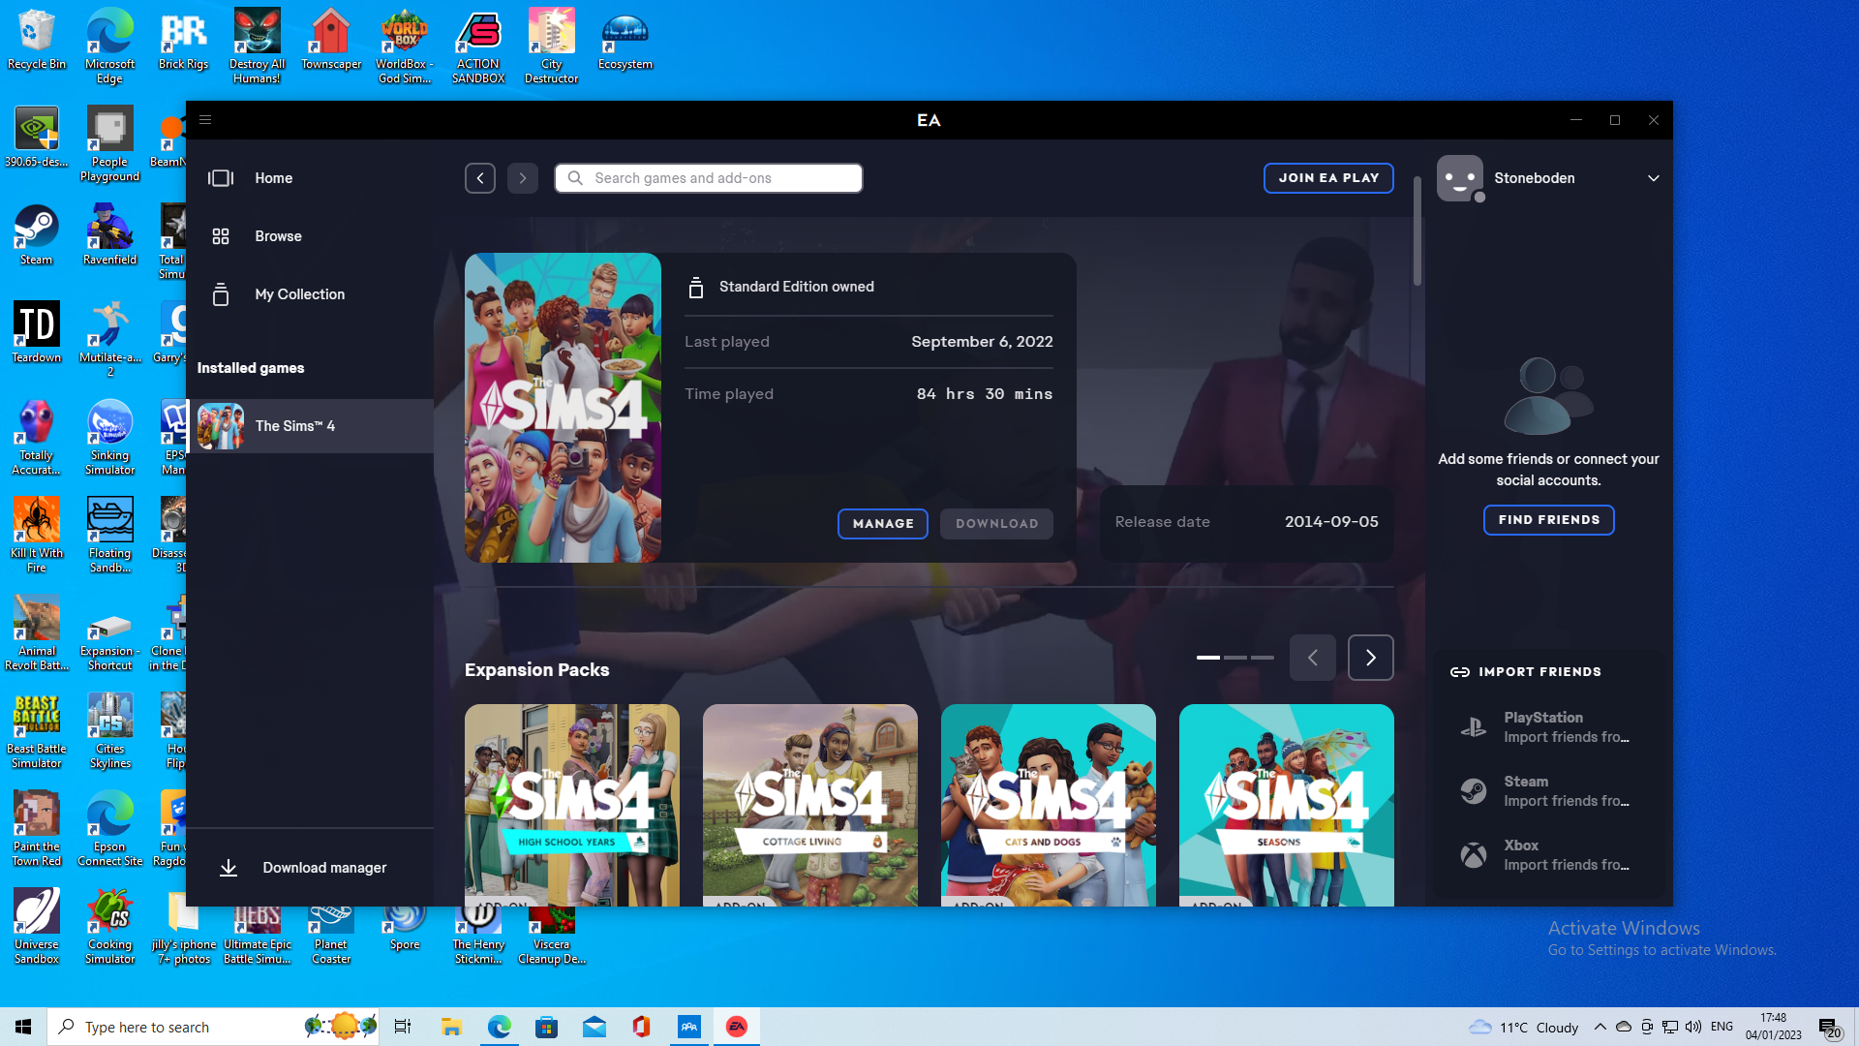Click JOIN EA PLAY button
This screenshot has height=1046, width=1859.
(x=1328, y=178)
